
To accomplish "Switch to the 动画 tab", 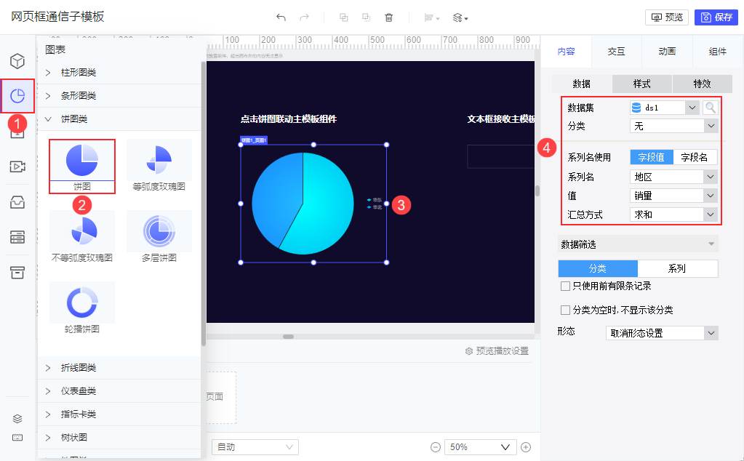I will pyautogui.click(x=667, y=51).
